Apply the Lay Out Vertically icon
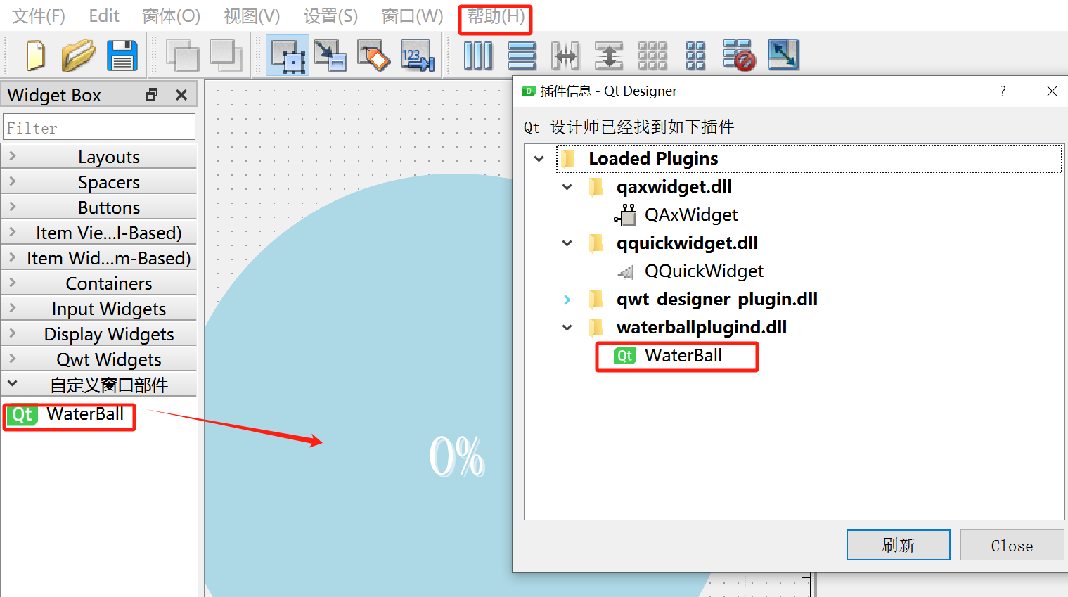This screenshot has height=597, width=1068. (x=522, y=56)
